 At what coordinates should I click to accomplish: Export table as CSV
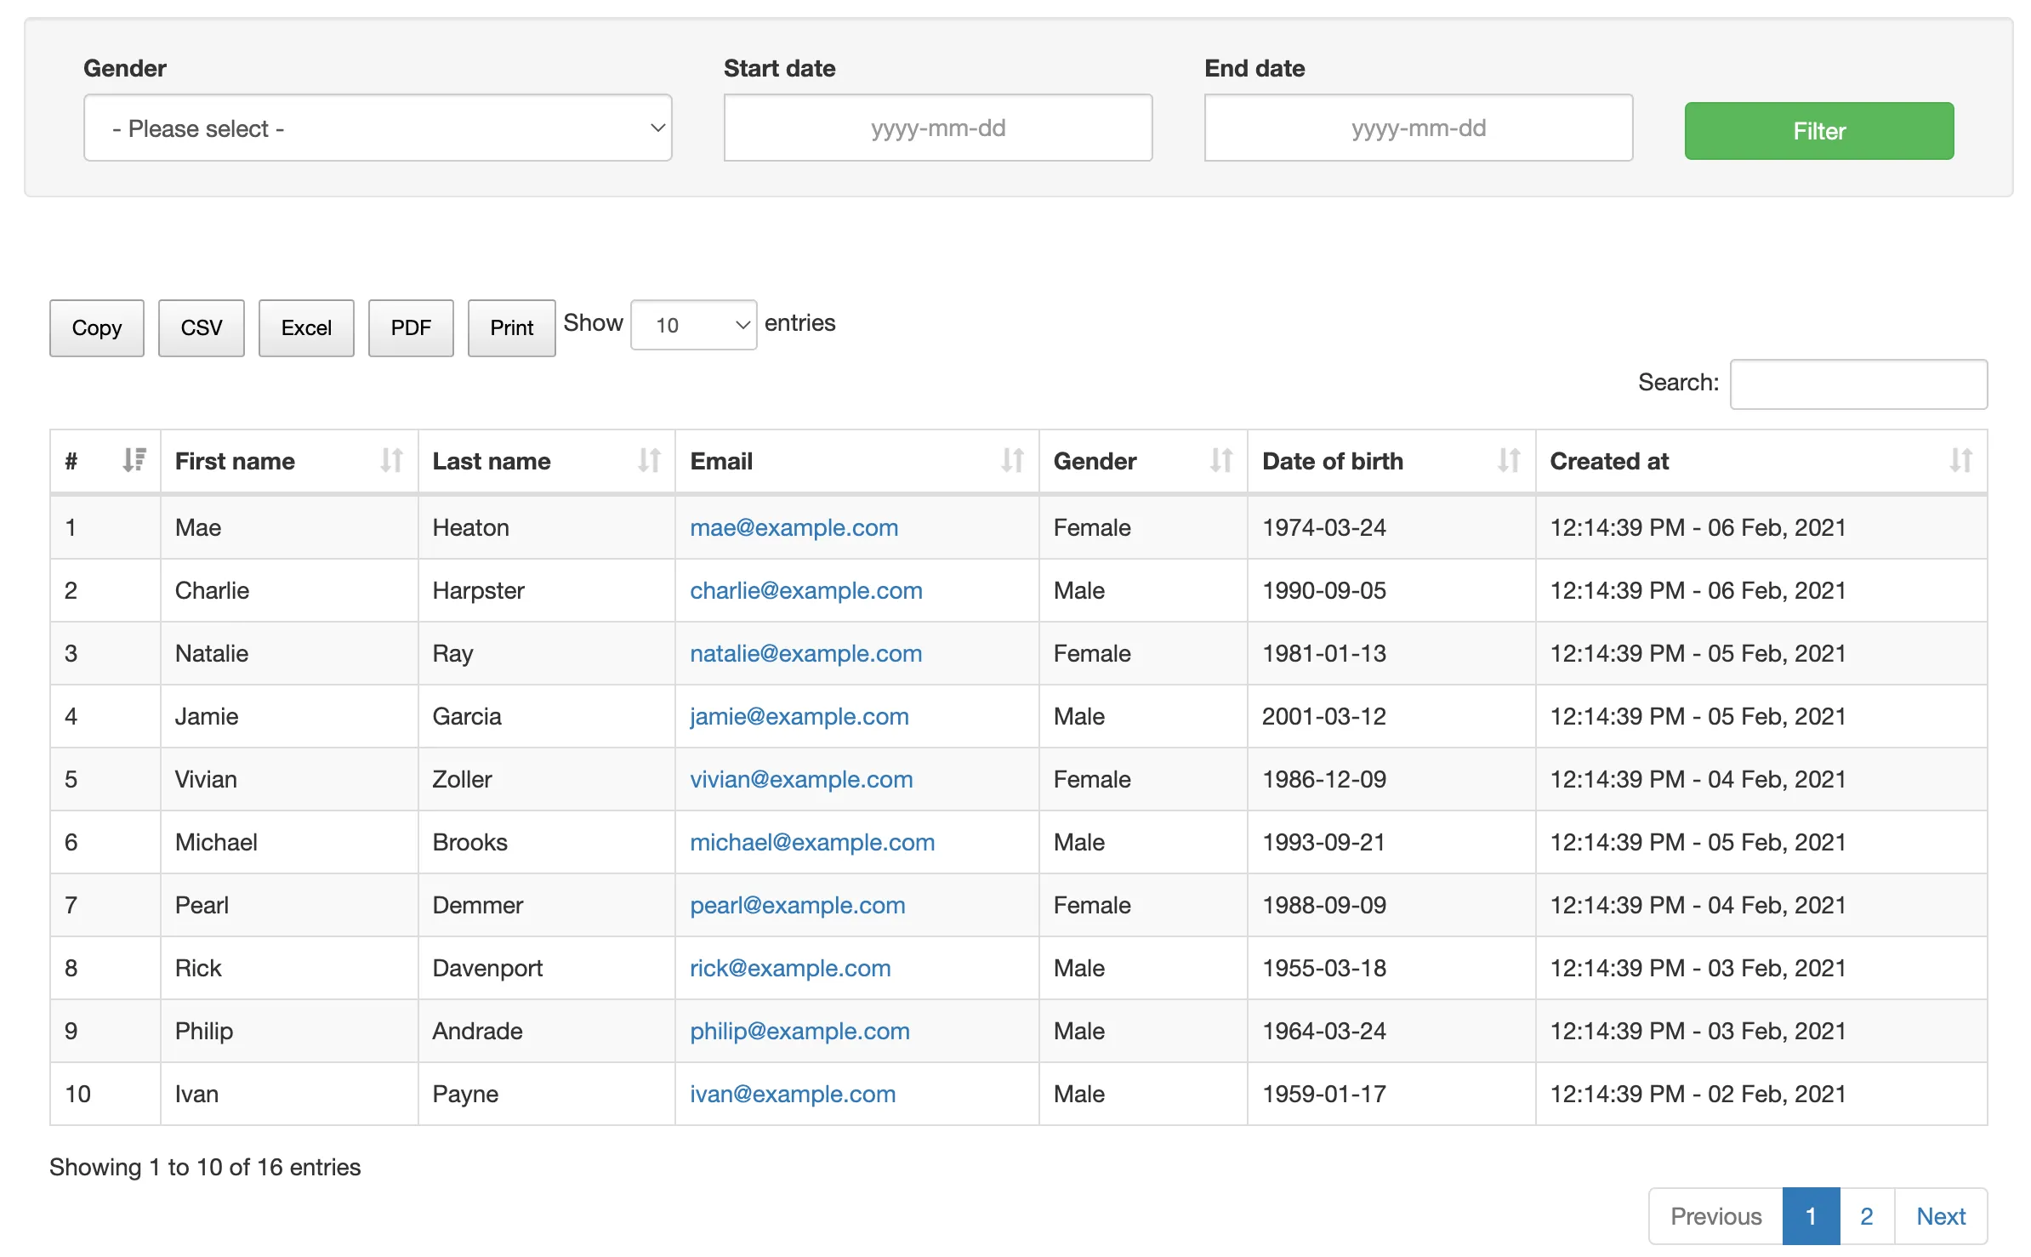point(201,328)
